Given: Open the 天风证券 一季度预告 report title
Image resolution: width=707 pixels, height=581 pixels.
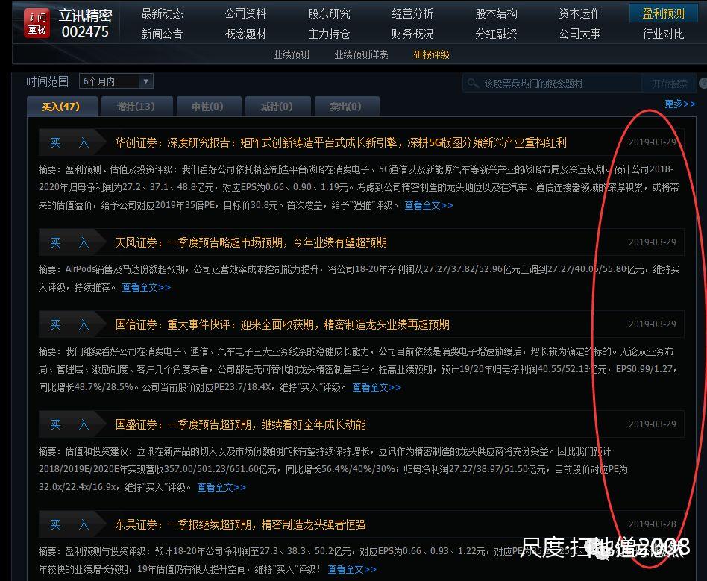Looking at the screenshot, I should point(251,242).
